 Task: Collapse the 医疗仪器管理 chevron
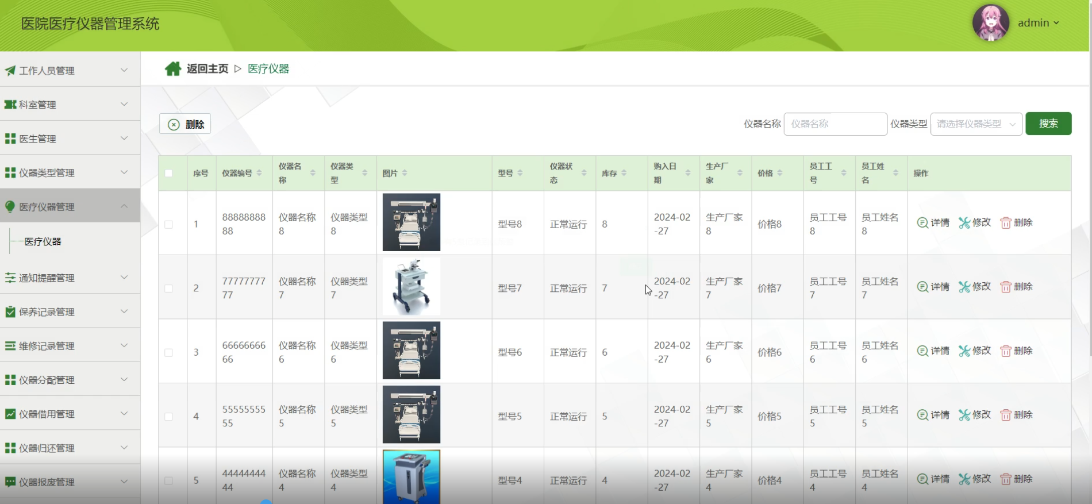coord(124,206)
